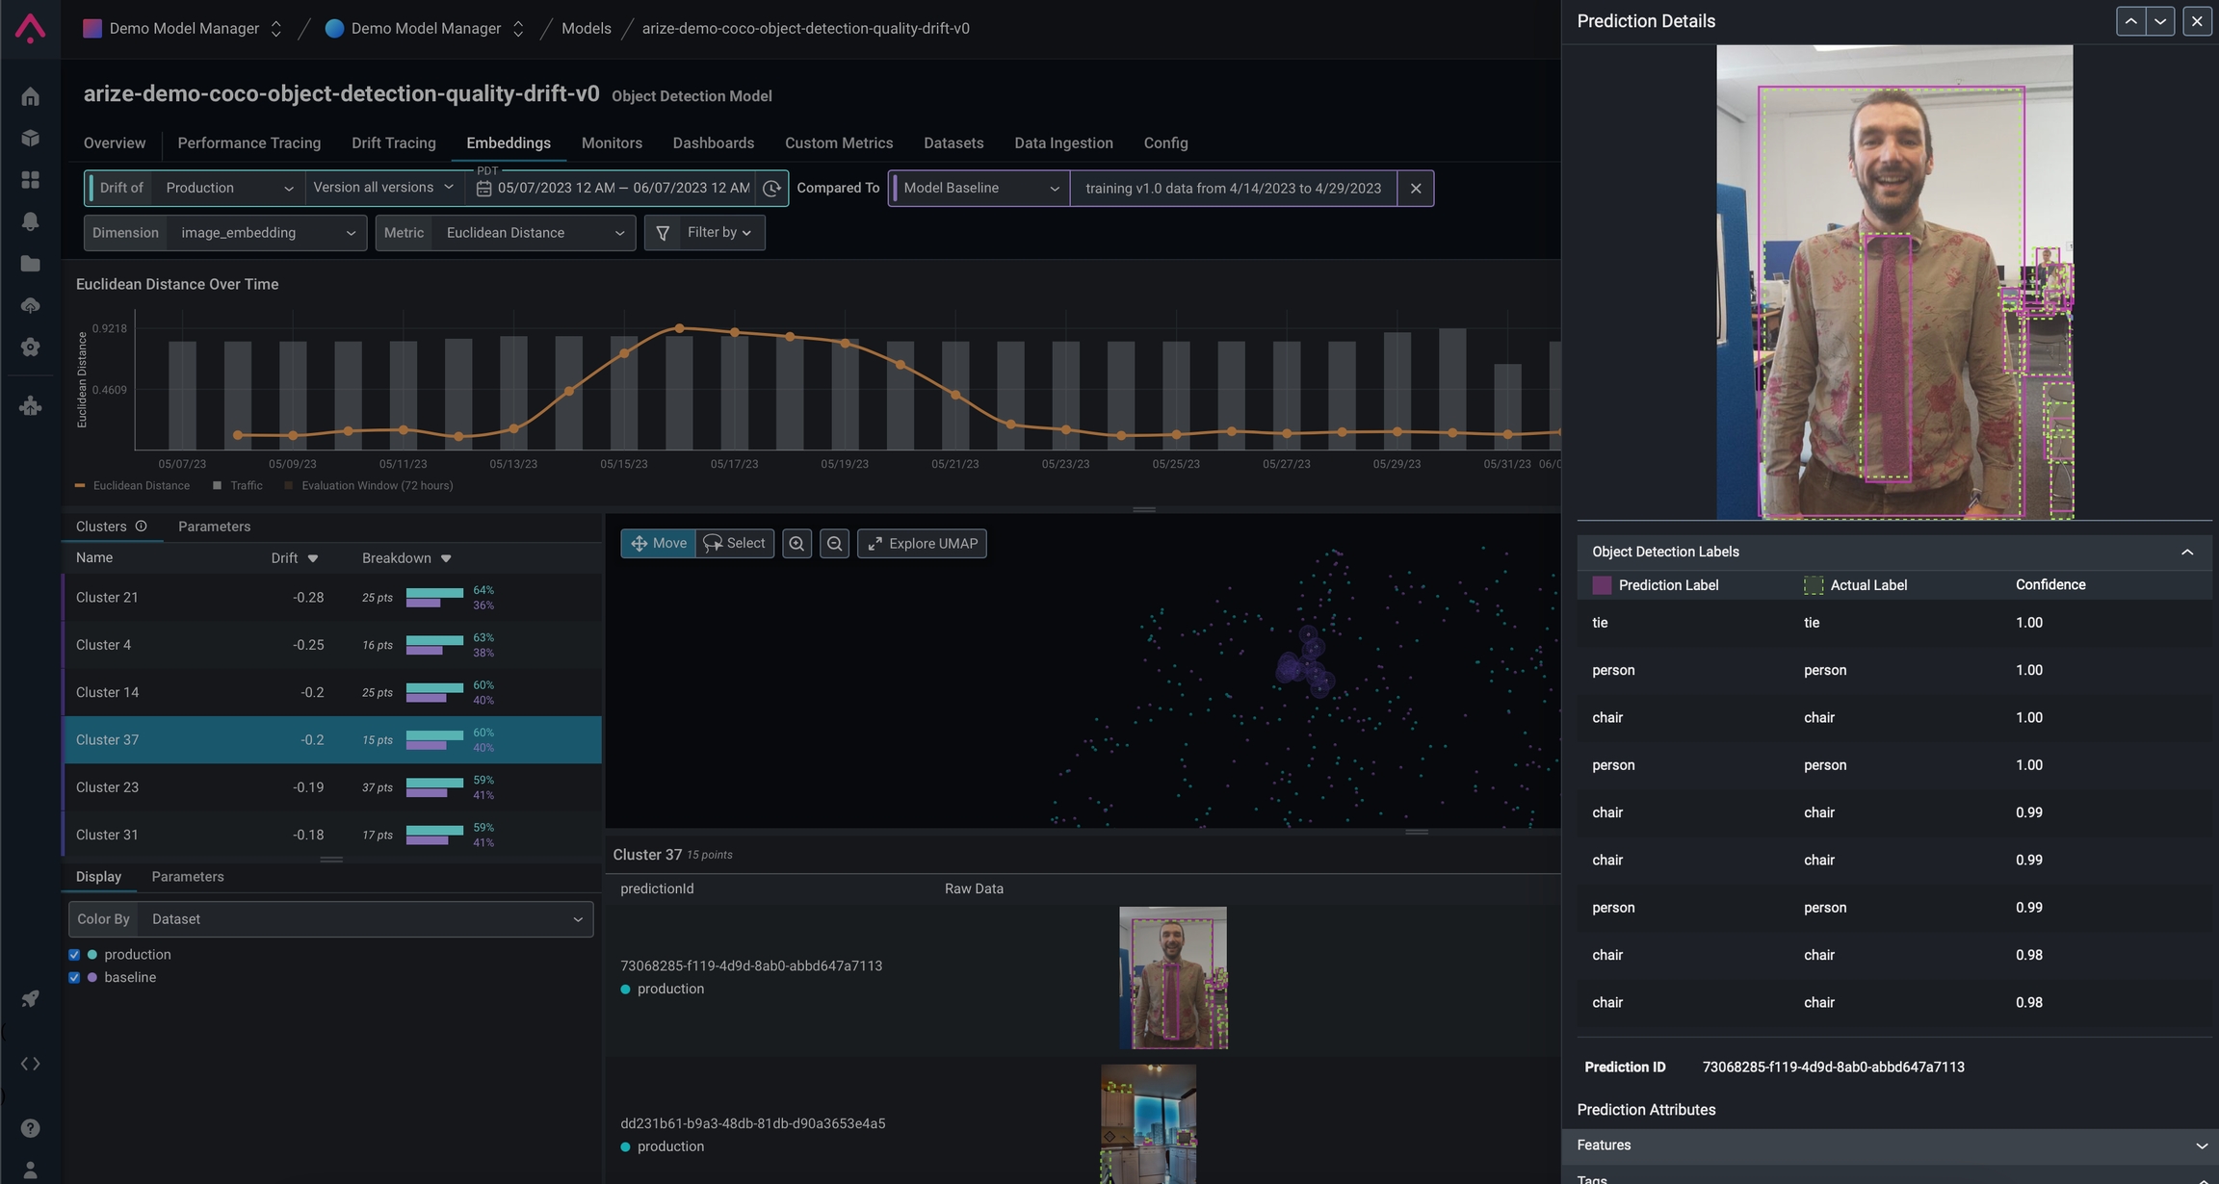This screenshot has height=1184, width=2219.
Task: Click the zoom in magnifier icon
Action: coord(796,544)
